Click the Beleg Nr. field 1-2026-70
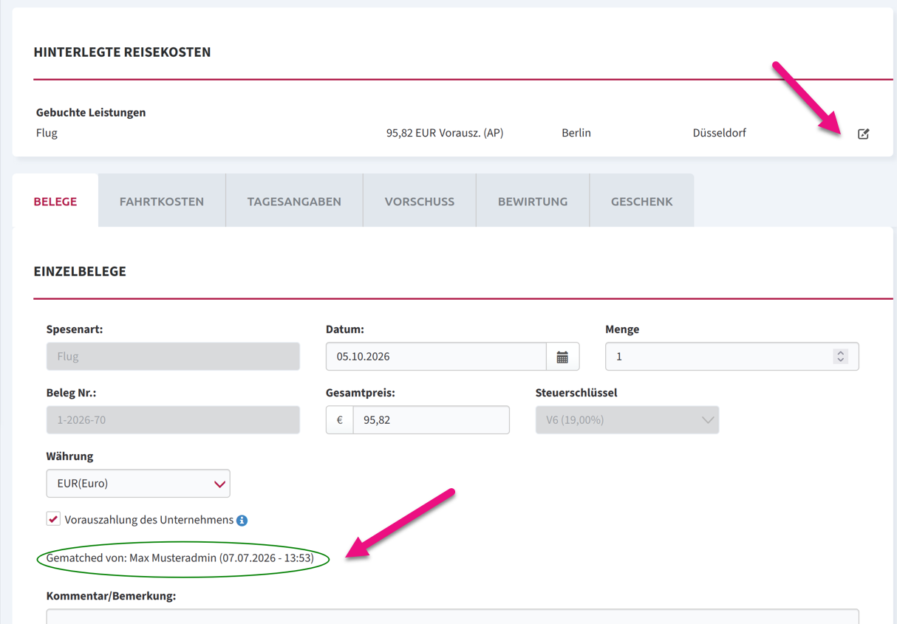897x624 pixels. (x=173, y=420)
